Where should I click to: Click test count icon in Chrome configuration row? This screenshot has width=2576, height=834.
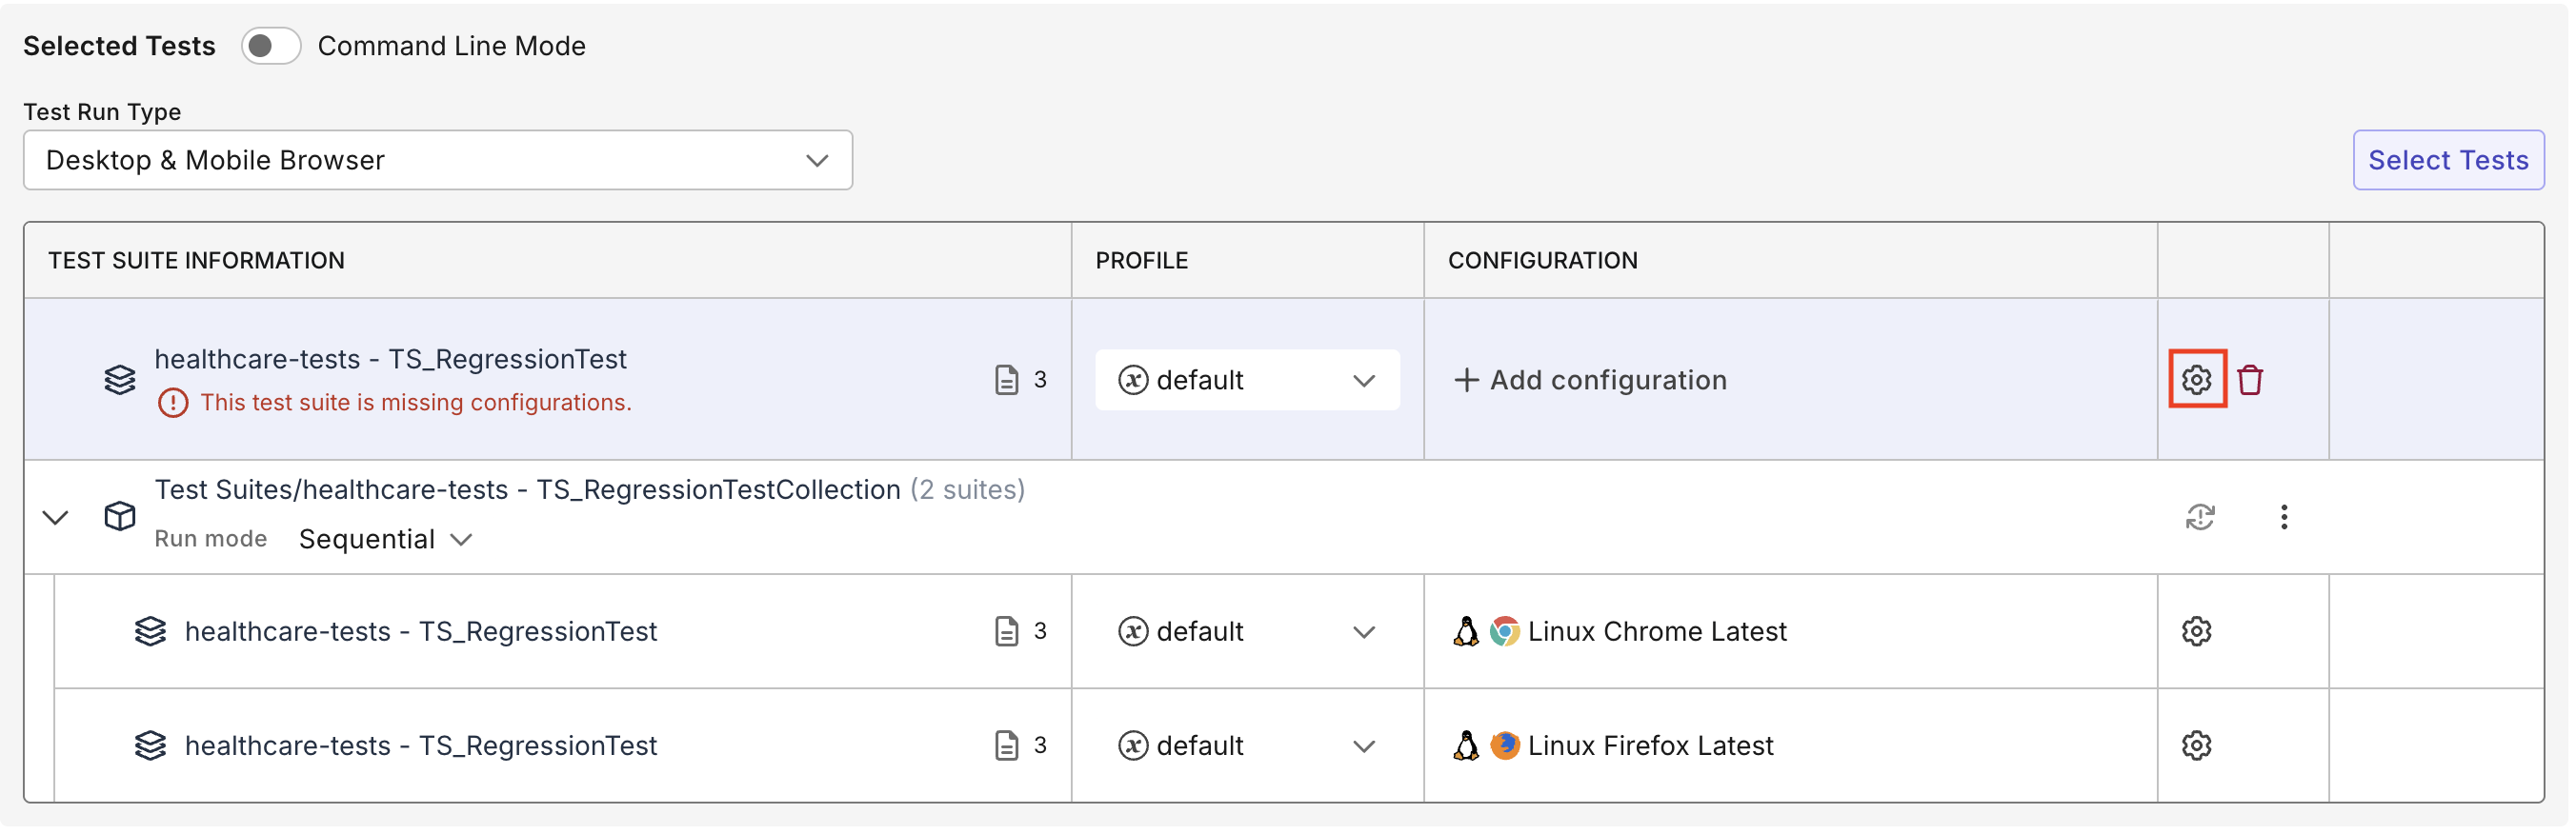pyautogui.click(x=1007, y=632)
